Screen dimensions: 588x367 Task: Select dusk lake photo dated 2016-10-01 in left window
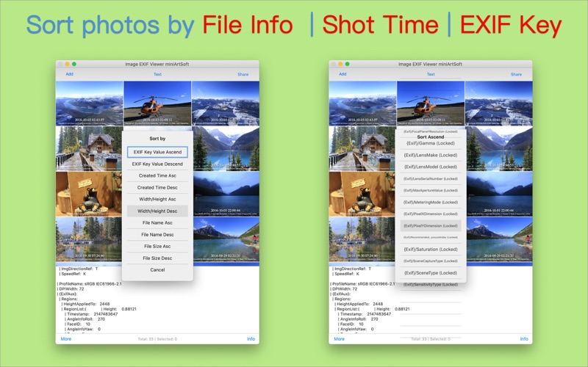226,194
